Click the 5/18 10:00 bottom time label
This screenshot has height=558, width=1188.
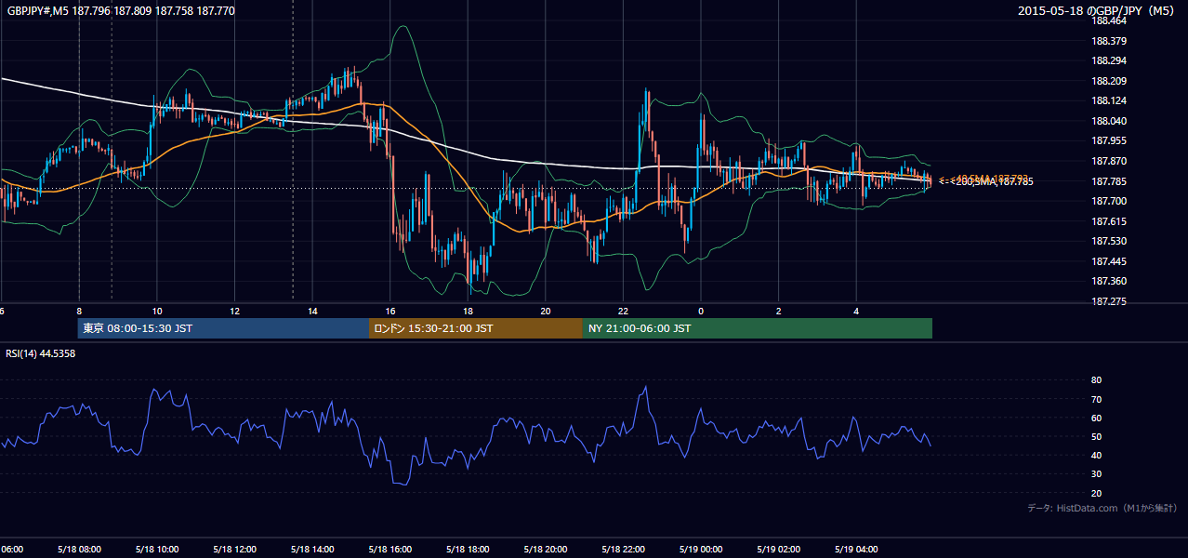point(156,549)
